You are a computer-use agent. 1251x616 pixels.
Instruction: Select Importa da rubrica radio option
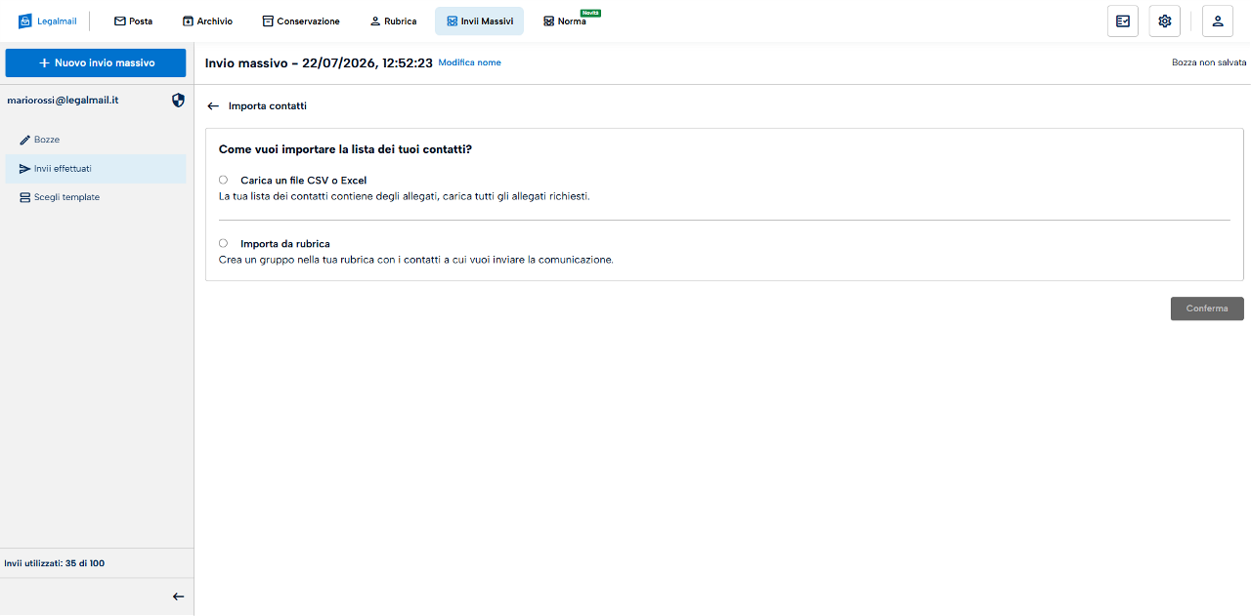click(x=223, y=243)
